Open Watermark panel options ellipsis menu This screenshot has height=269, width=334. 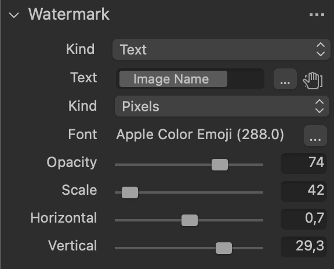tap(317, 14)
